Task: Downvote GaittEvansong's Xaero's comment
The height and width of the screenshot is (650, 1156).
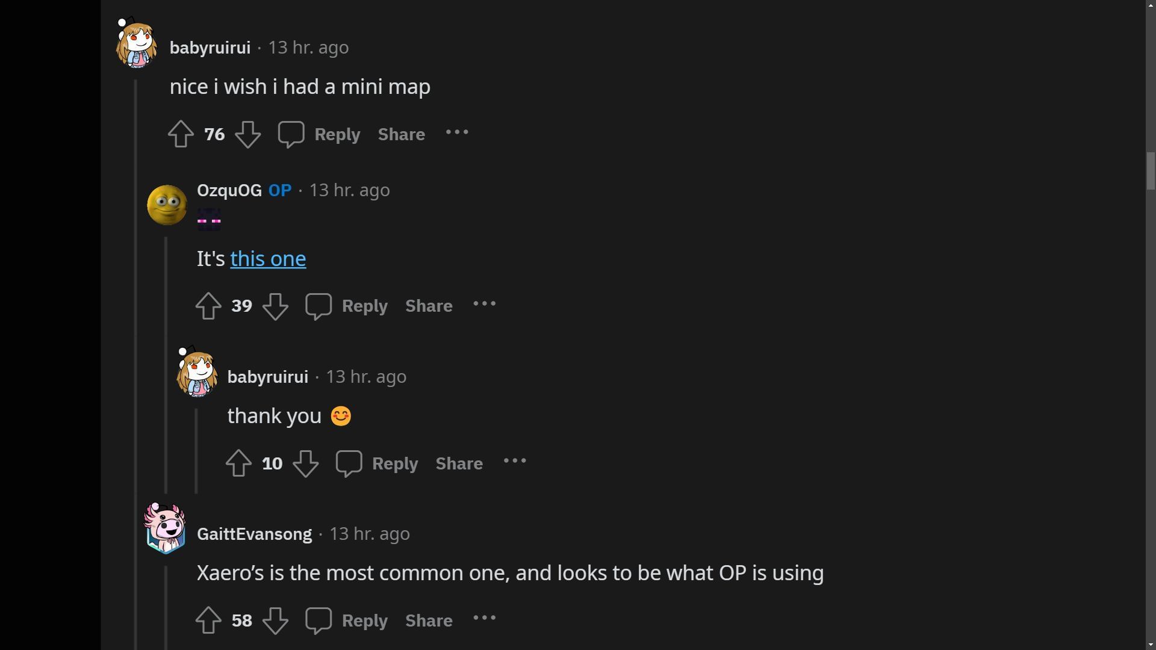Action: pyautogui.click(x=275, y=621)
